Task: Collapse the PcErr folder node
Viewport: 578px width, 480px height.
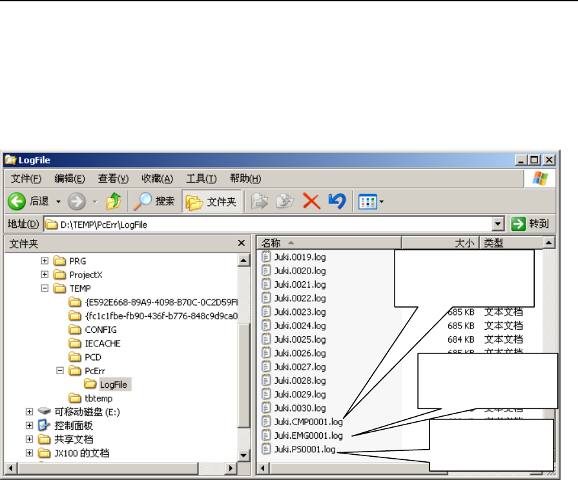Action: click(60, 370)
